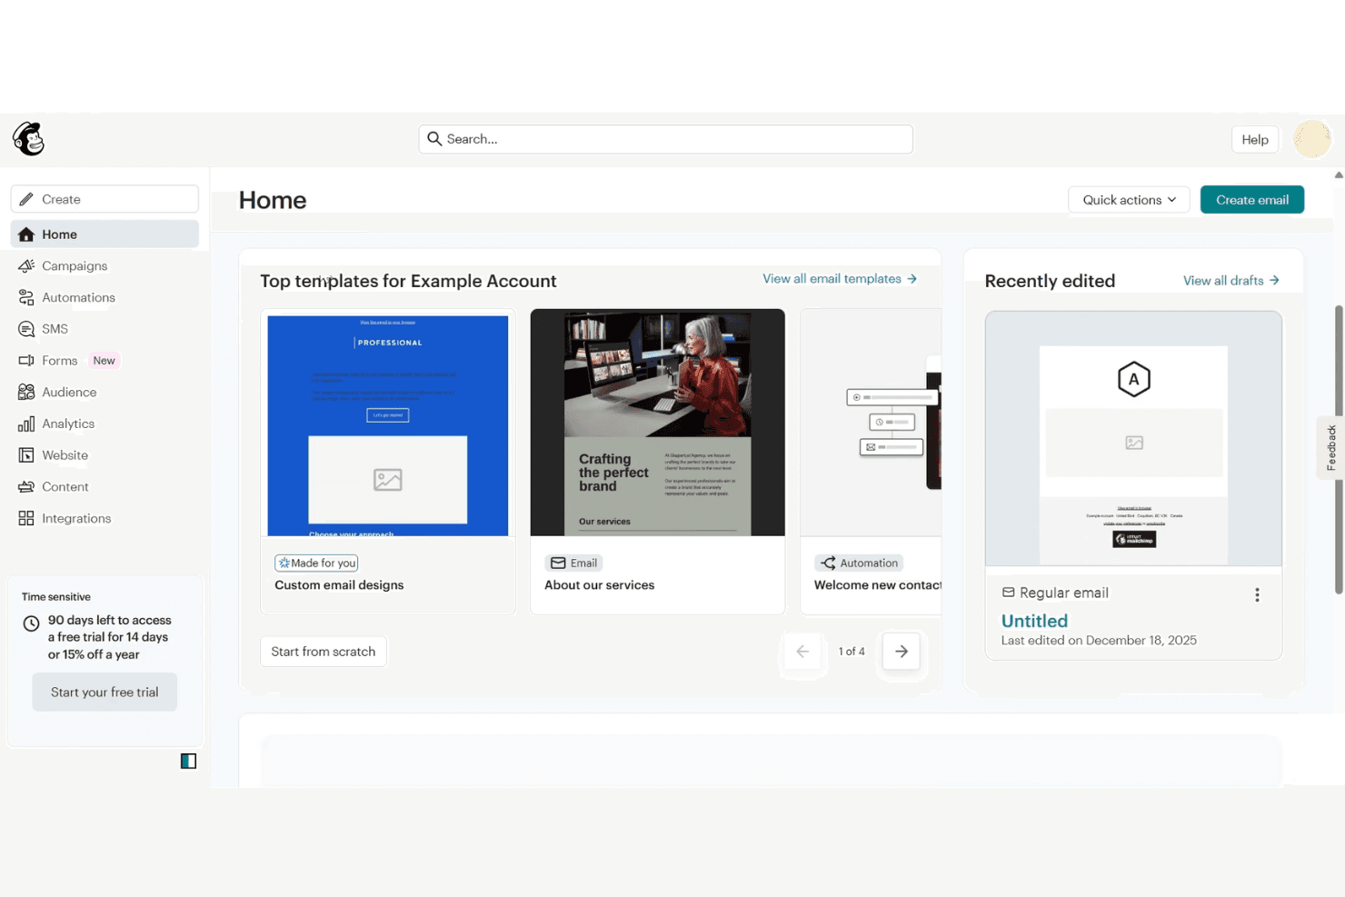This screenshot has width=1345, height=897.
Task: Open the user avatar profile menu
Action: 1312,139
